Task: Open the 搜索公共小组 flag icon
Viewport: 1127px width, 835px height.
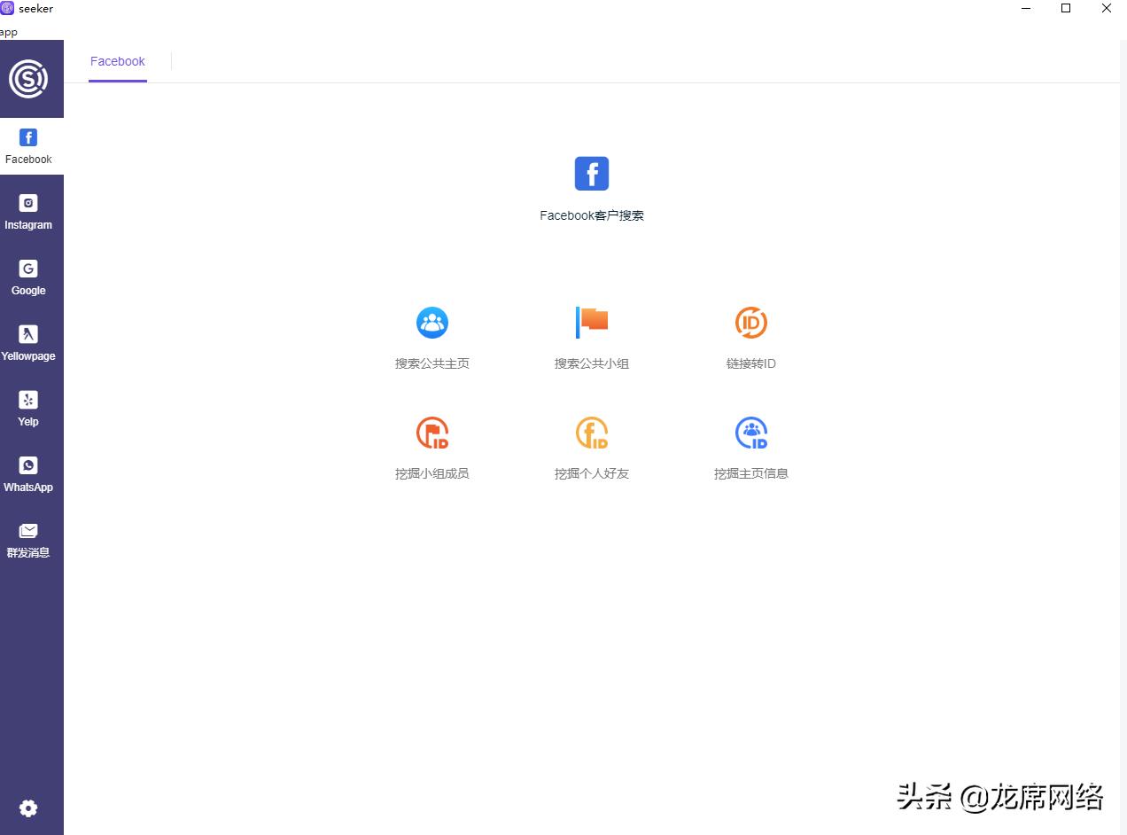Action: pyautogui.click(x=592, y=323)
